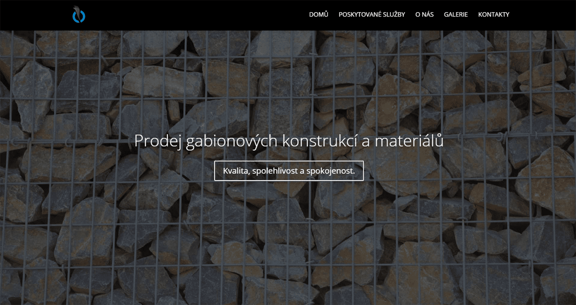Click the grey feather shape in logo
The height and width of the screenshot is (305, 576).
[x=78, y=11]
